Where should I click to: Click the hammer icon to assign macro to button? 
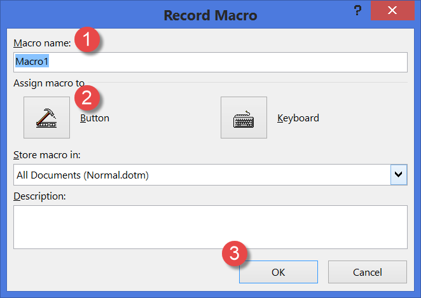(46, 118)
